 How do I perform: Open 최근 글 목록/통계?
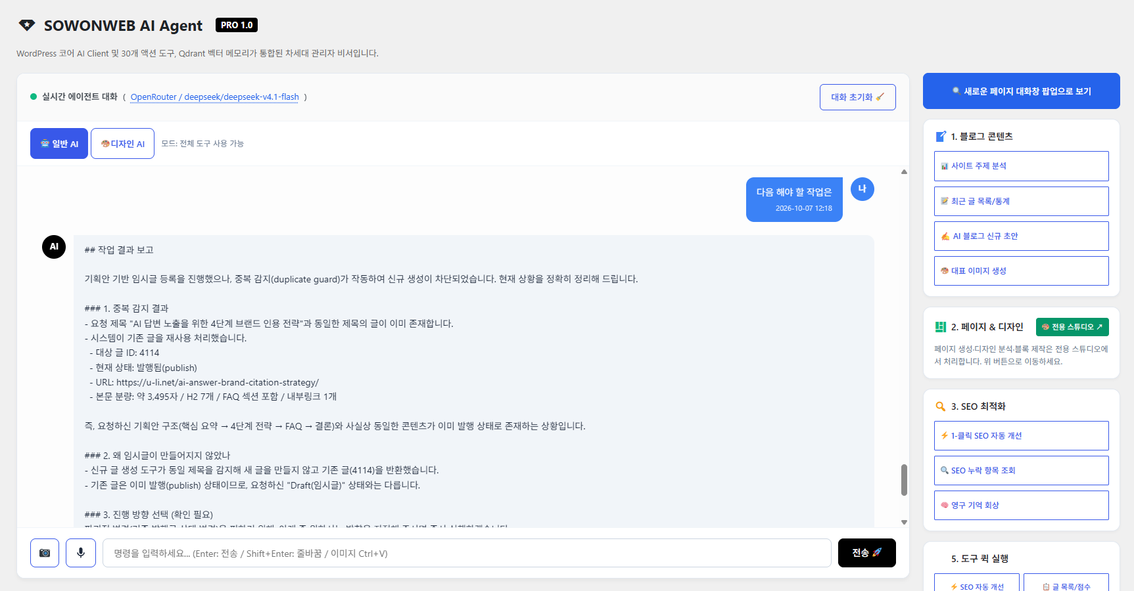(1022, 201)
